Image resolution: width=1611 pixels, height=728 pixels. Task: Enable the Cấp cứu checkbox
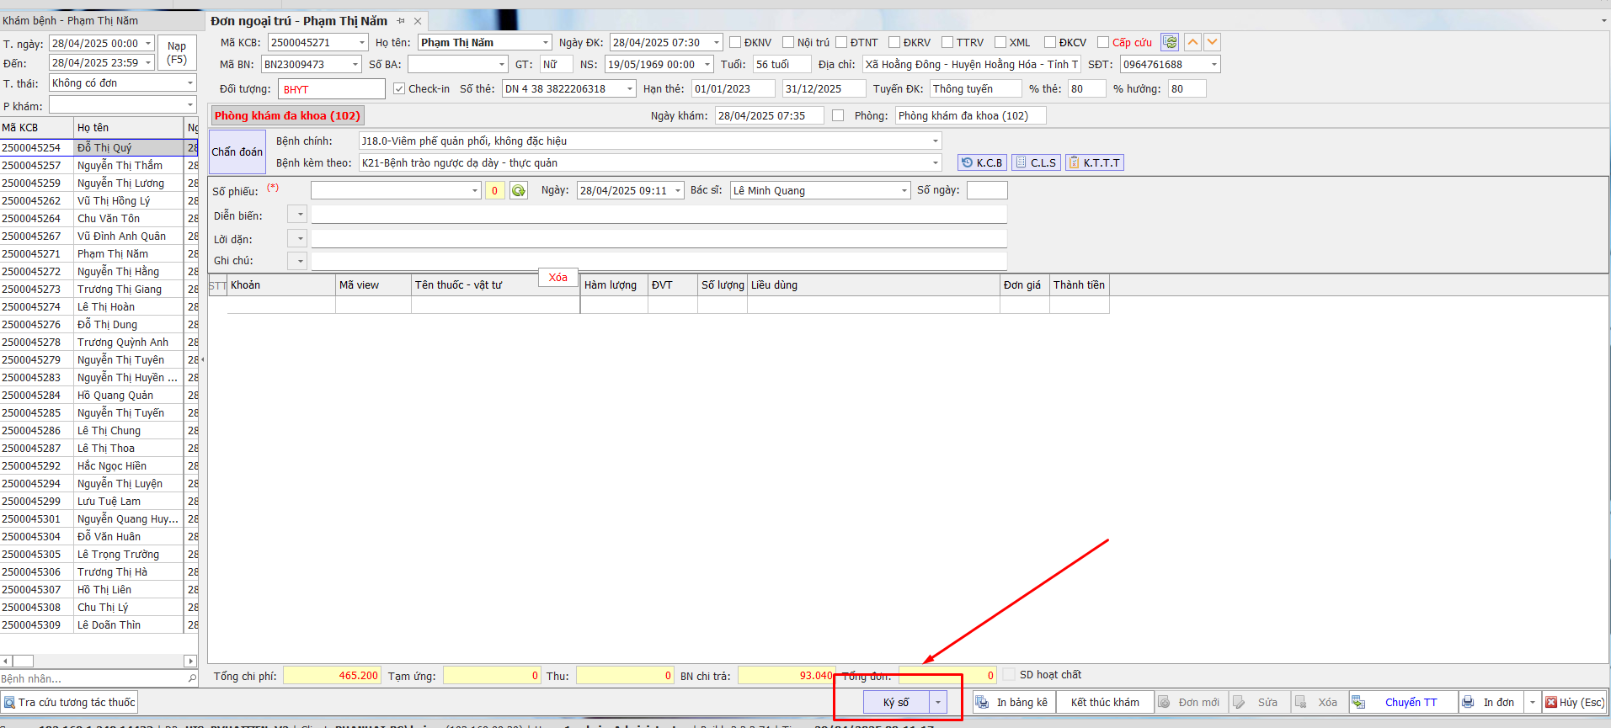(x=1103, y=43)
